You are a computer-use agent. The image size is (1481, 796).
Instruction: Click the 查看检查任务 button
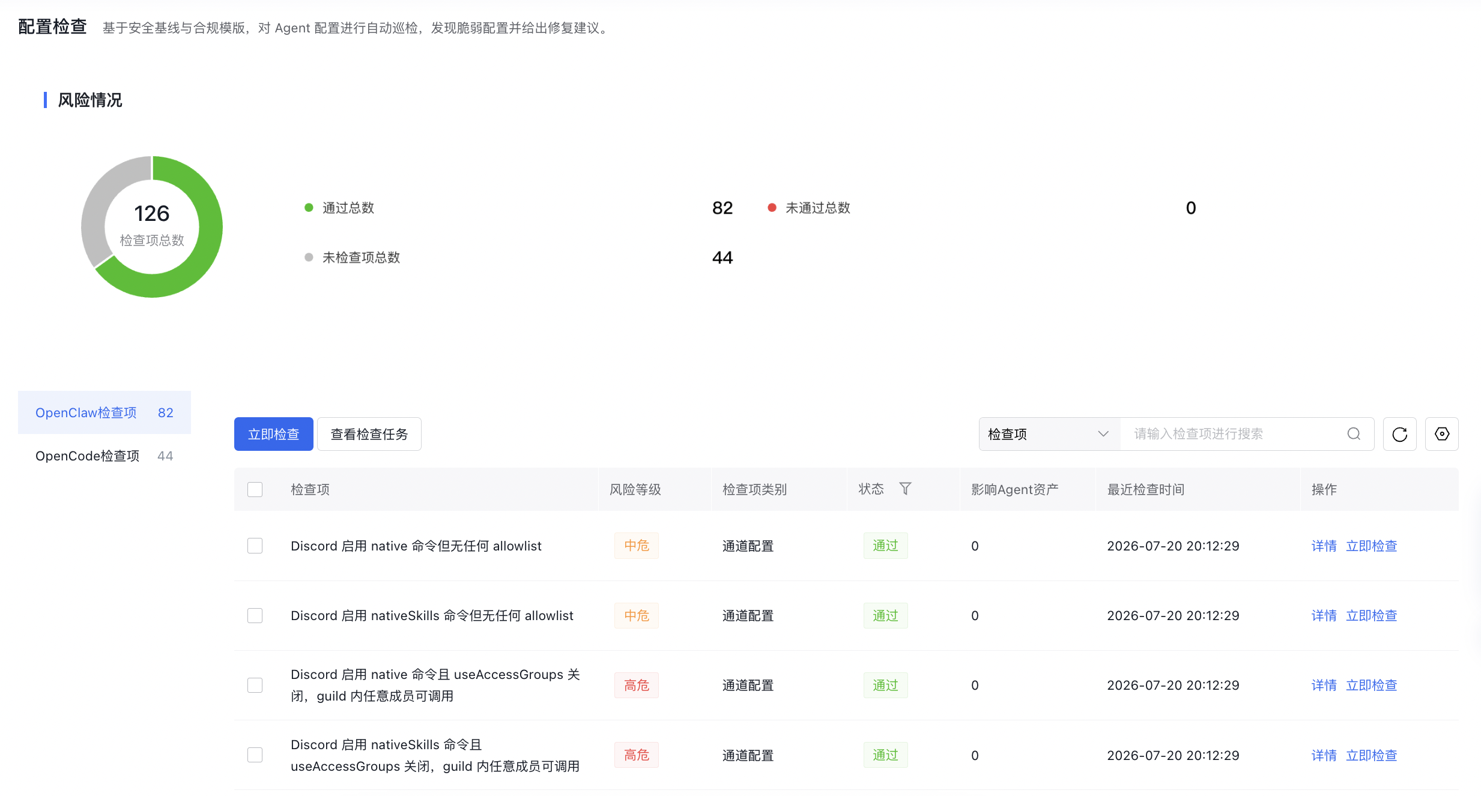[369, 434]
